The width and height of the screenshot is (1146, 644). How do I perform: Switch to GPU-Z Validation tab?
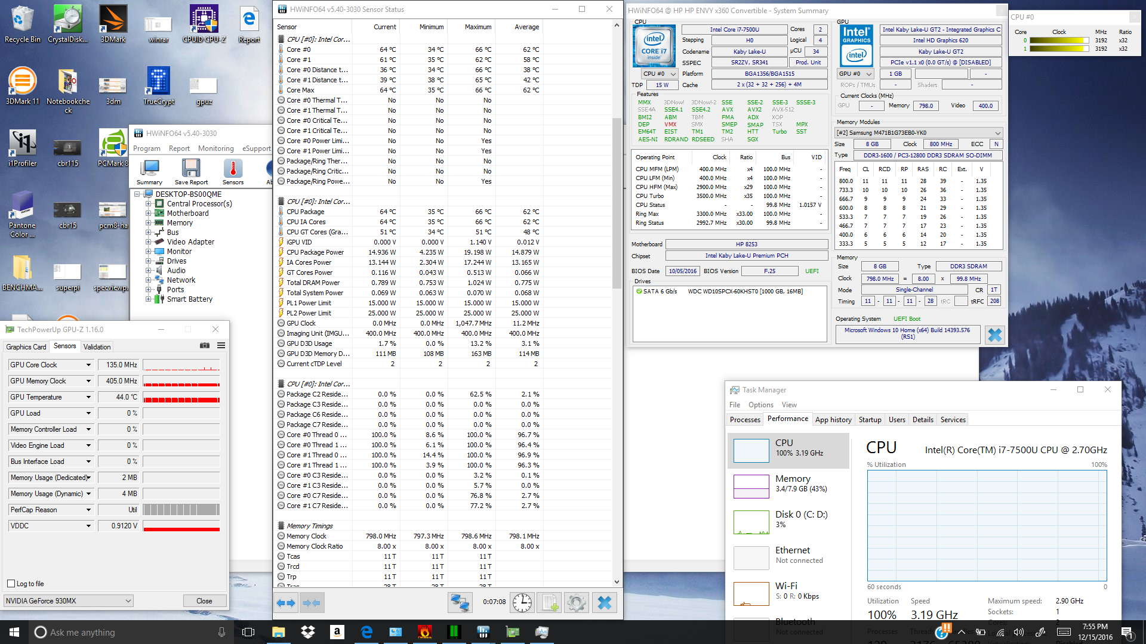click(97, 346)
